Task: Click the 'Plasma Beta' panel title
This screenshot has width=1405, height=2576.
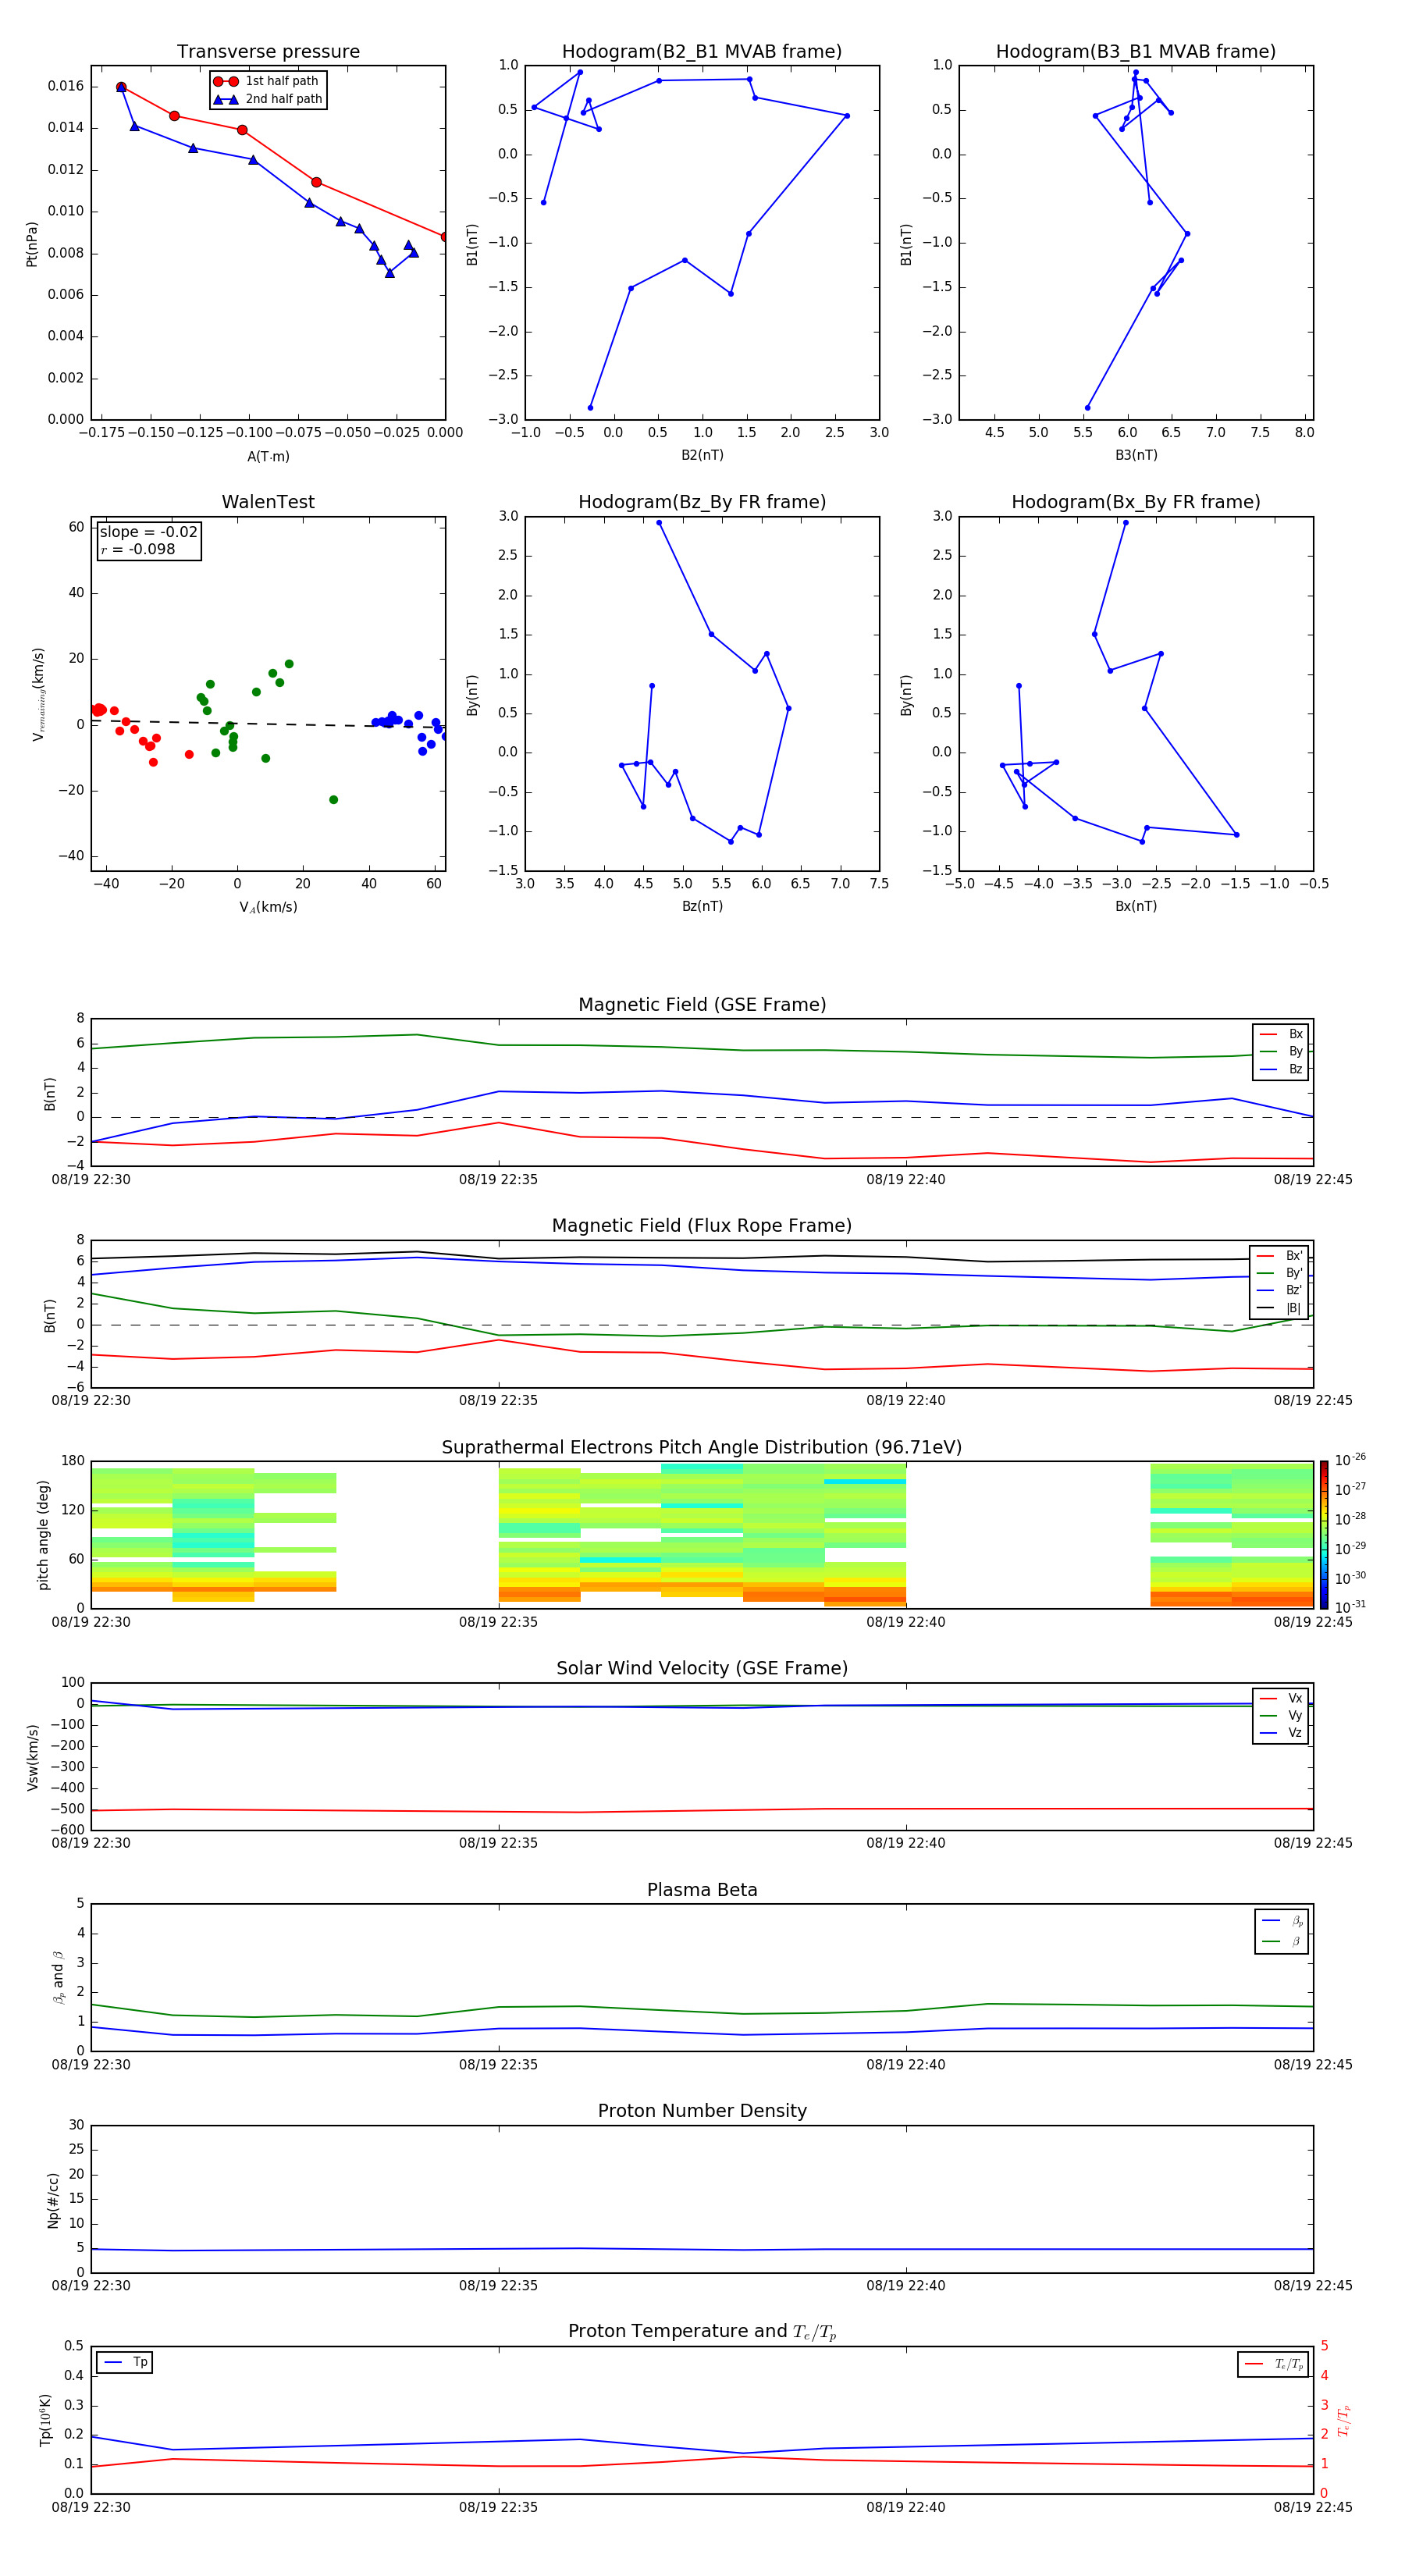Action: 702,1891
